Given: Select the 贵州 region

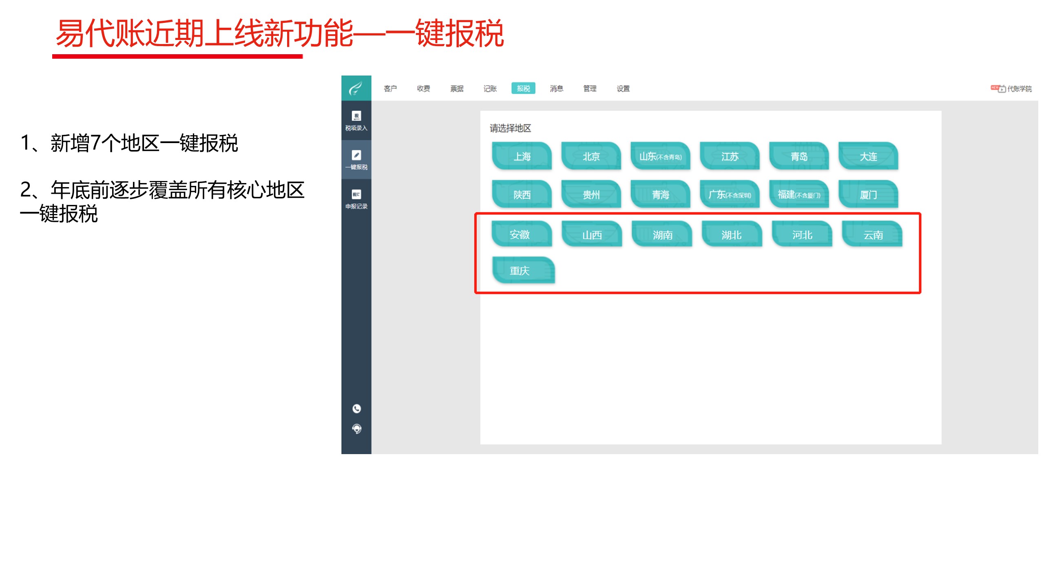Looking at the screenshot, I should (591, 194).
